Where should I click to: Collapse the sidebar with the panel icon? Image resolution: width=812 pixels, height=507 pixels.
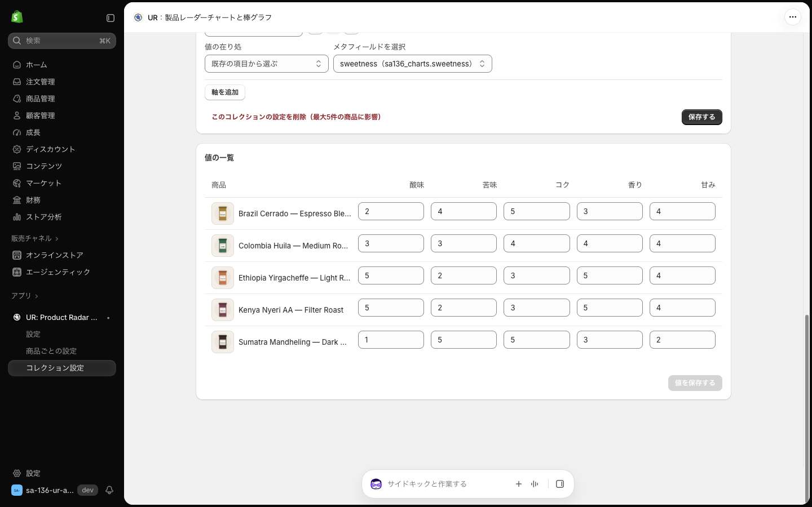click(x=111, y=18)
